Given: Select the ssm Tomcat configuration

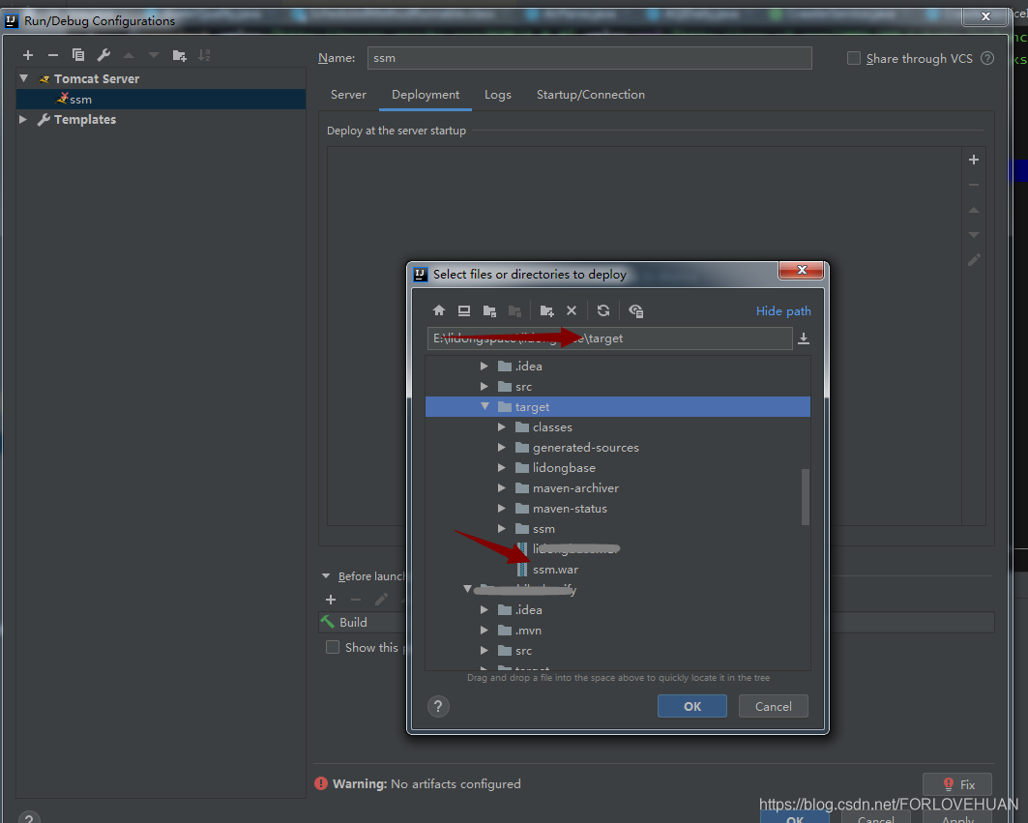Looking at the screenshot, I should click(x=161, y=99).
